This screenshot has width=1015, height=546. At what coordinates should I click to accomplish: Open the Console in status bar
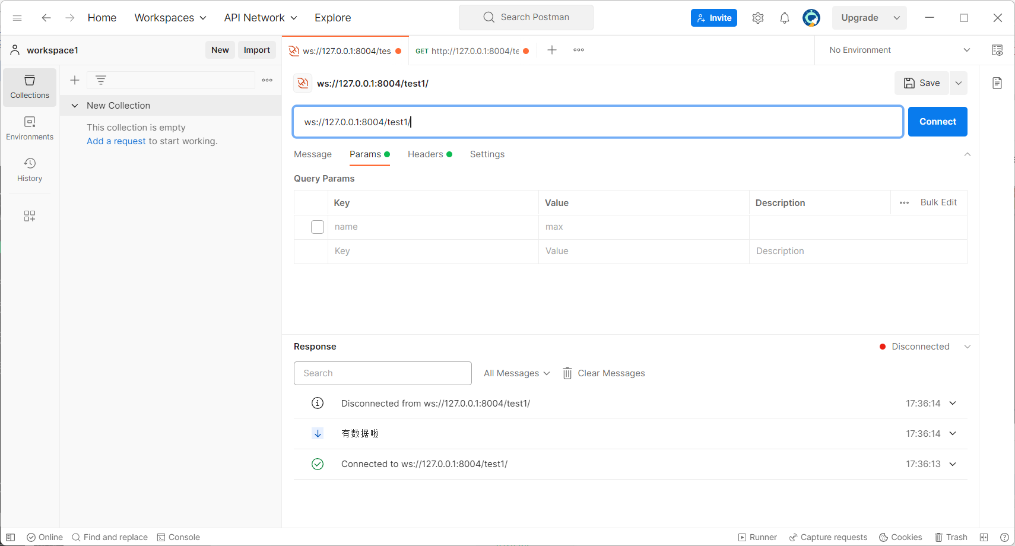(178, 537)
